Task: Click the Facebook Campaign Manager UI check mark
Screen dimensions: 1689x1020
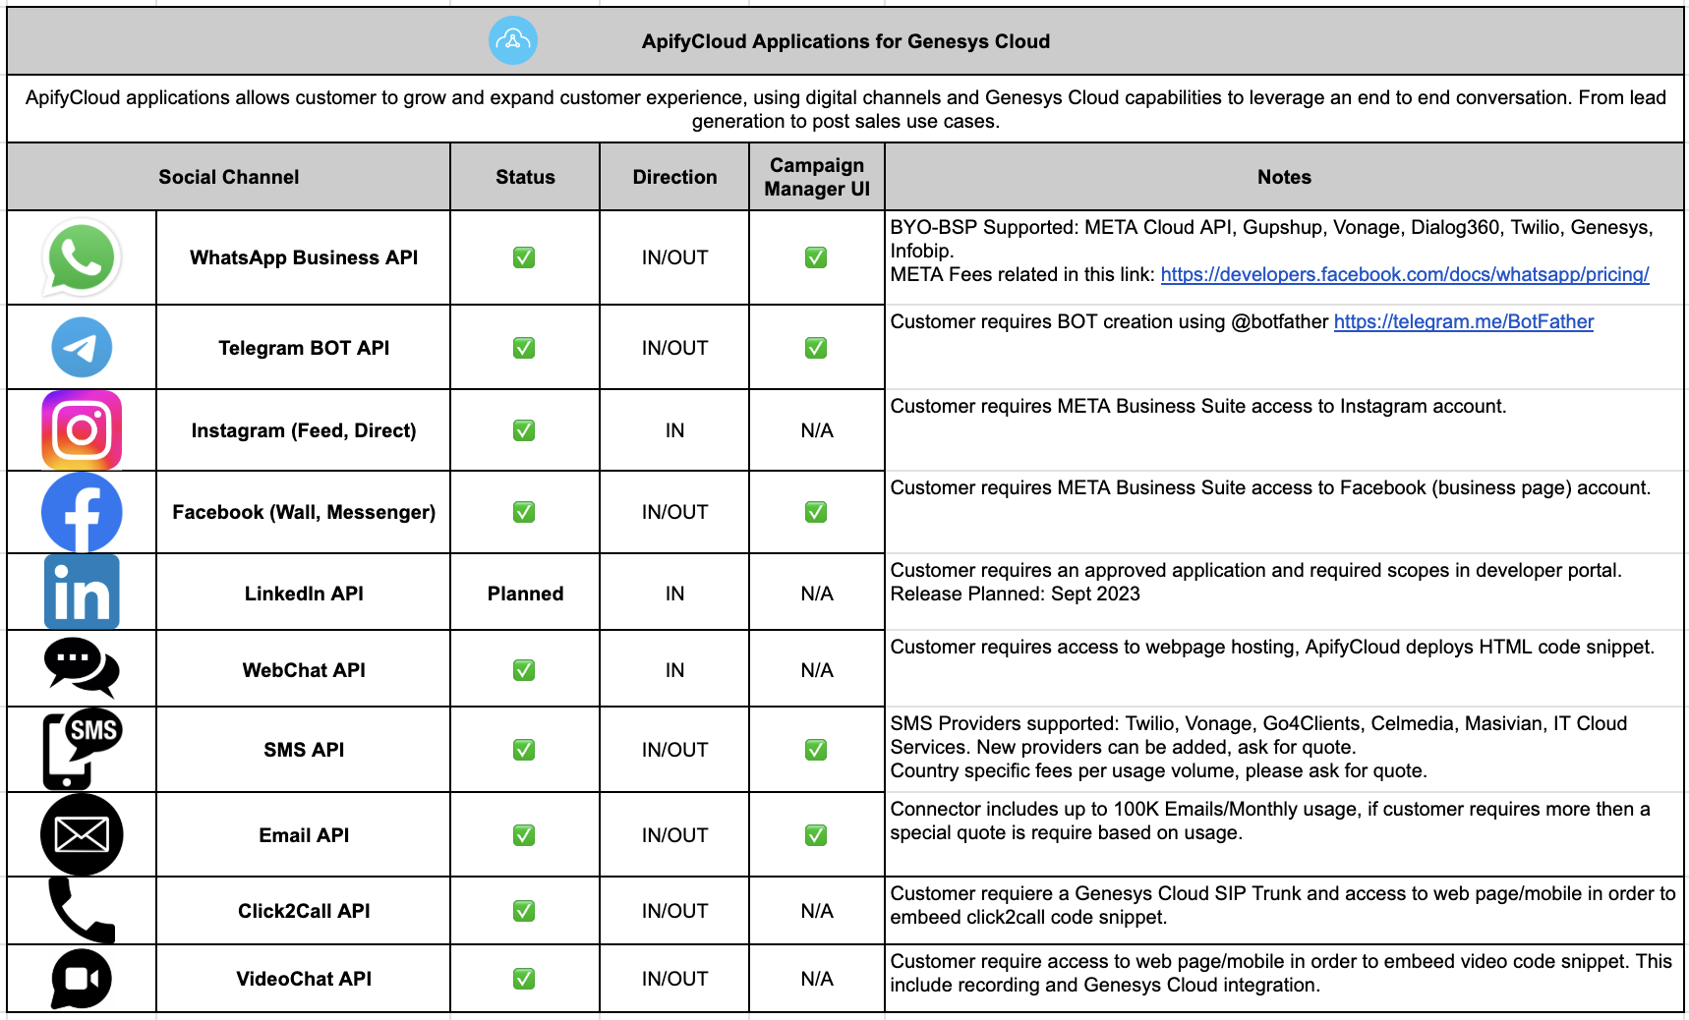Action: click(x=816, y=512)
